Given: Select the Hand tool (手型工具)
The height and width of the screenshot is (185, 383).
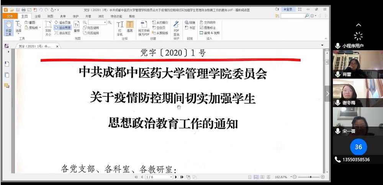Looking at the screenshot, I should point(8,28).
